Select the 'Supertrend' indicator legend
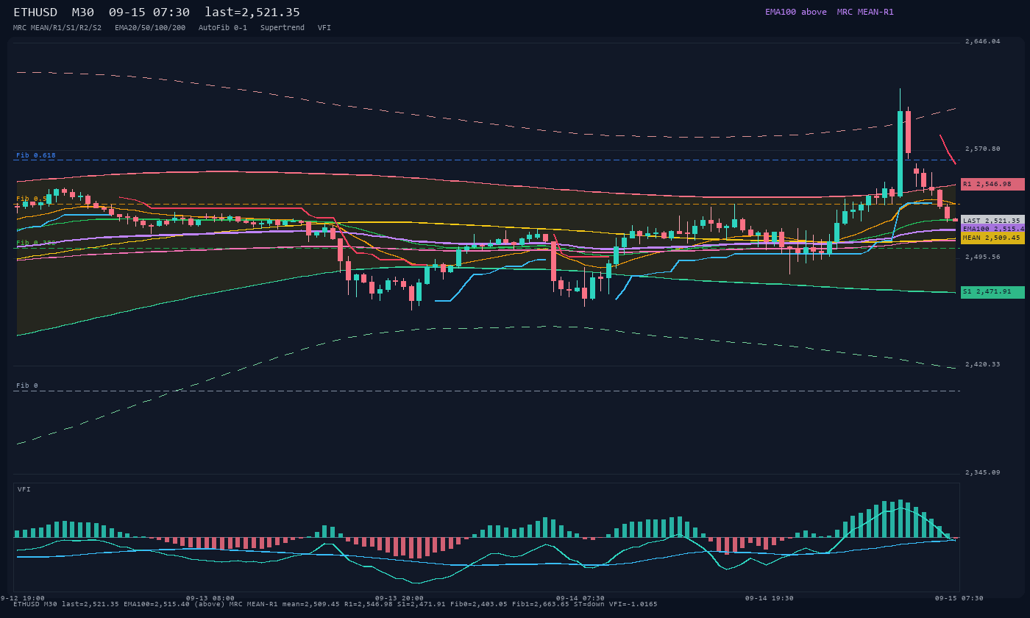The height and width of the screenshot is (618, 1030). pos(283,28)
